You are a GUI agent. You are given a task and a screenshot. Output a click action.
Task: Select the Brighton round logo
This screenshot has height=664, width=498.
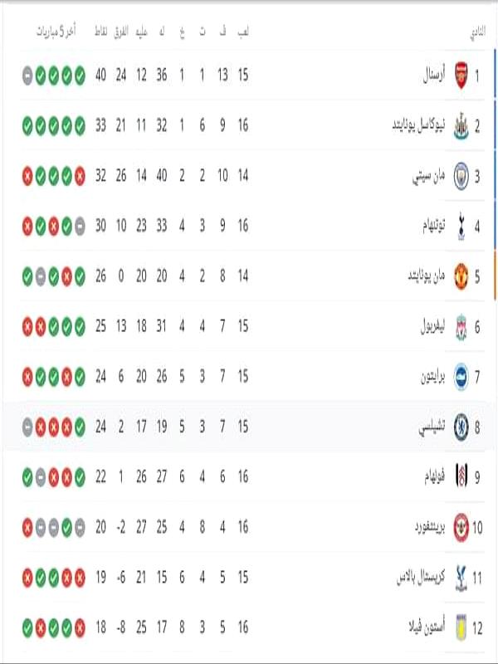tap(461, 377)
